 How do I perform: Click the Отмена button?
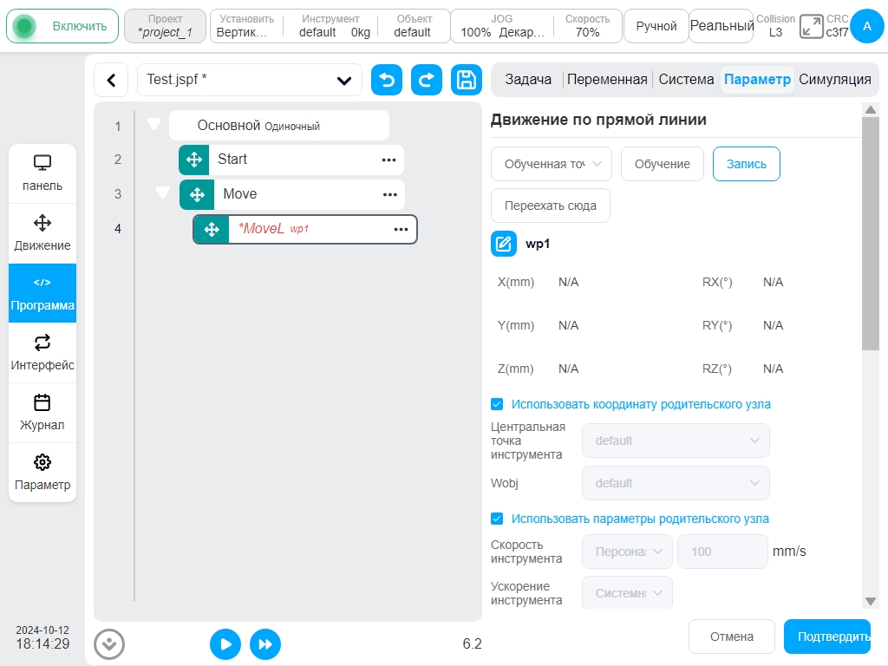coord(732,637)
